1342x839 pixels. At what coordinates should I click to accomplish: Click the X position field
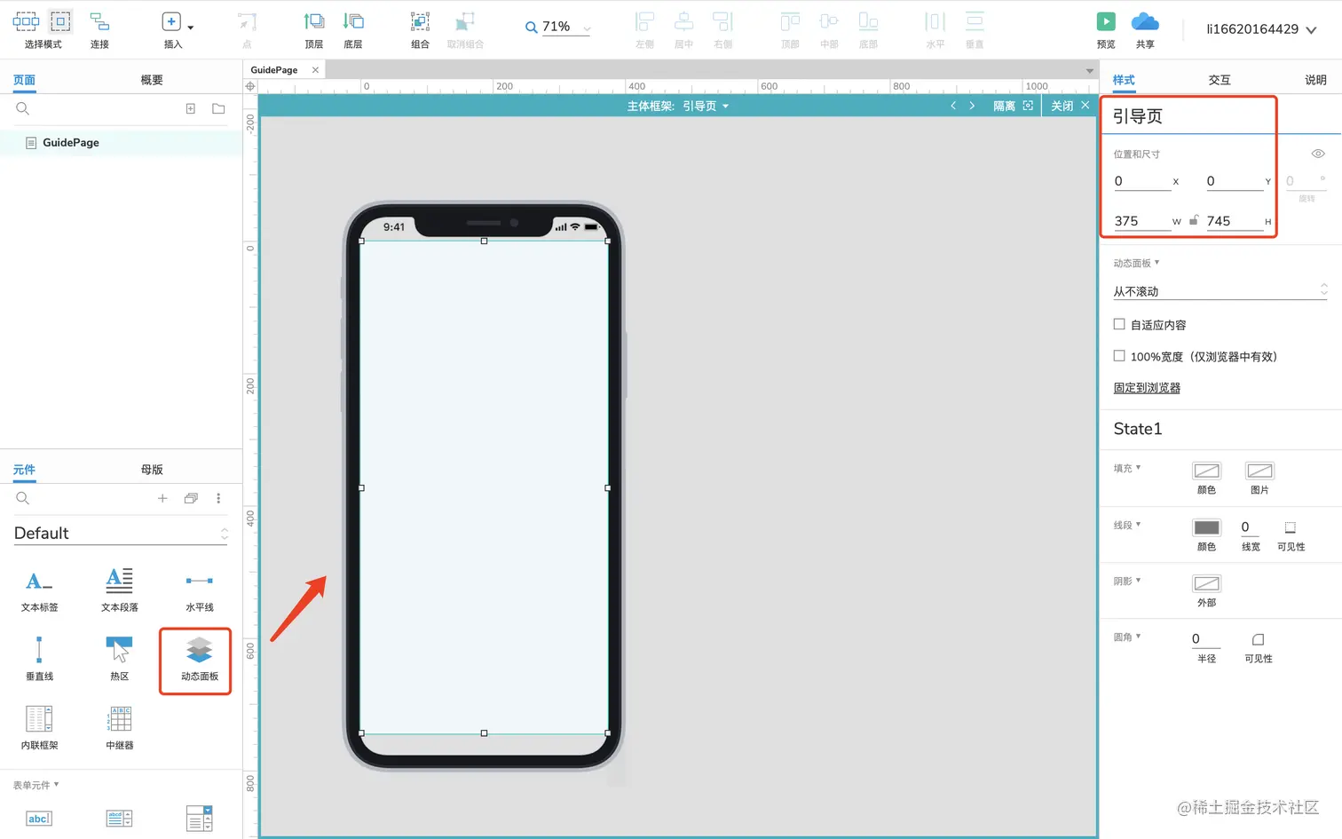click(1141, 181)
